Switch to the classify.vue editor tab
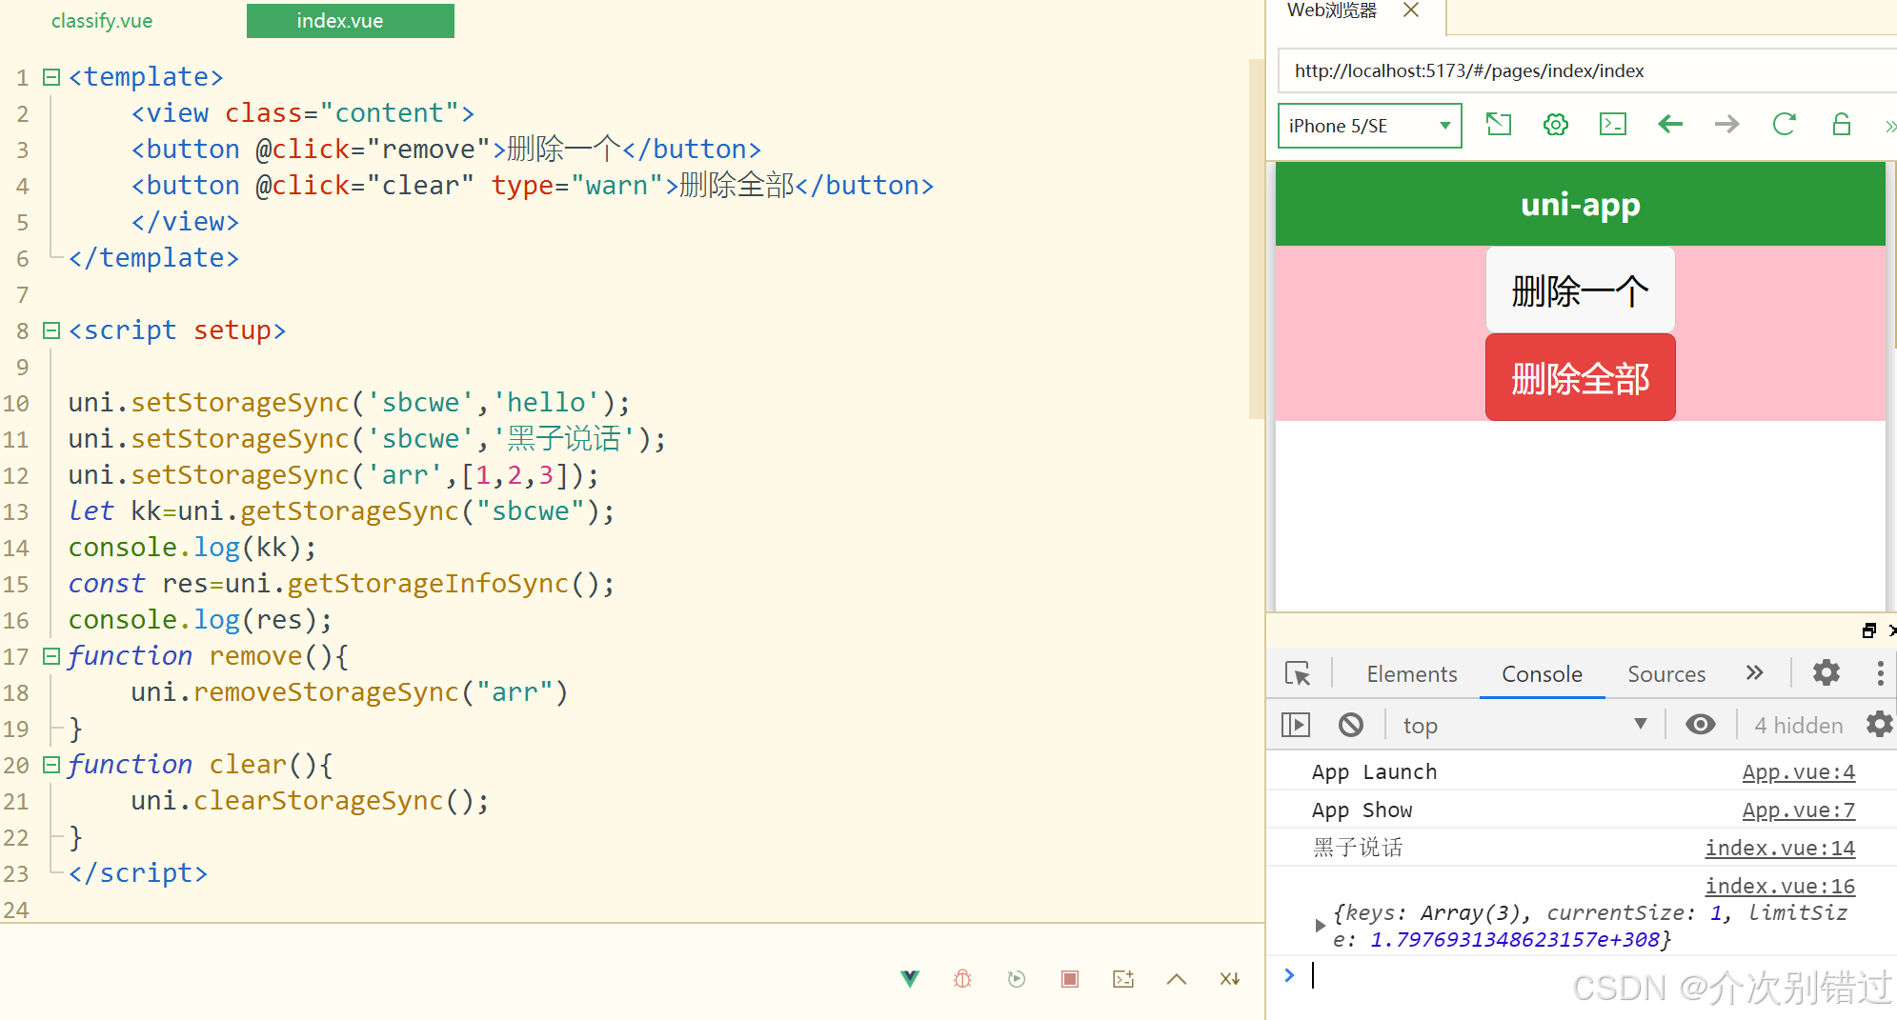 click(x=102, y=21)
